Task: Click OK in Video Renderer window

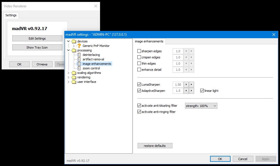Action: pos(19,64)
